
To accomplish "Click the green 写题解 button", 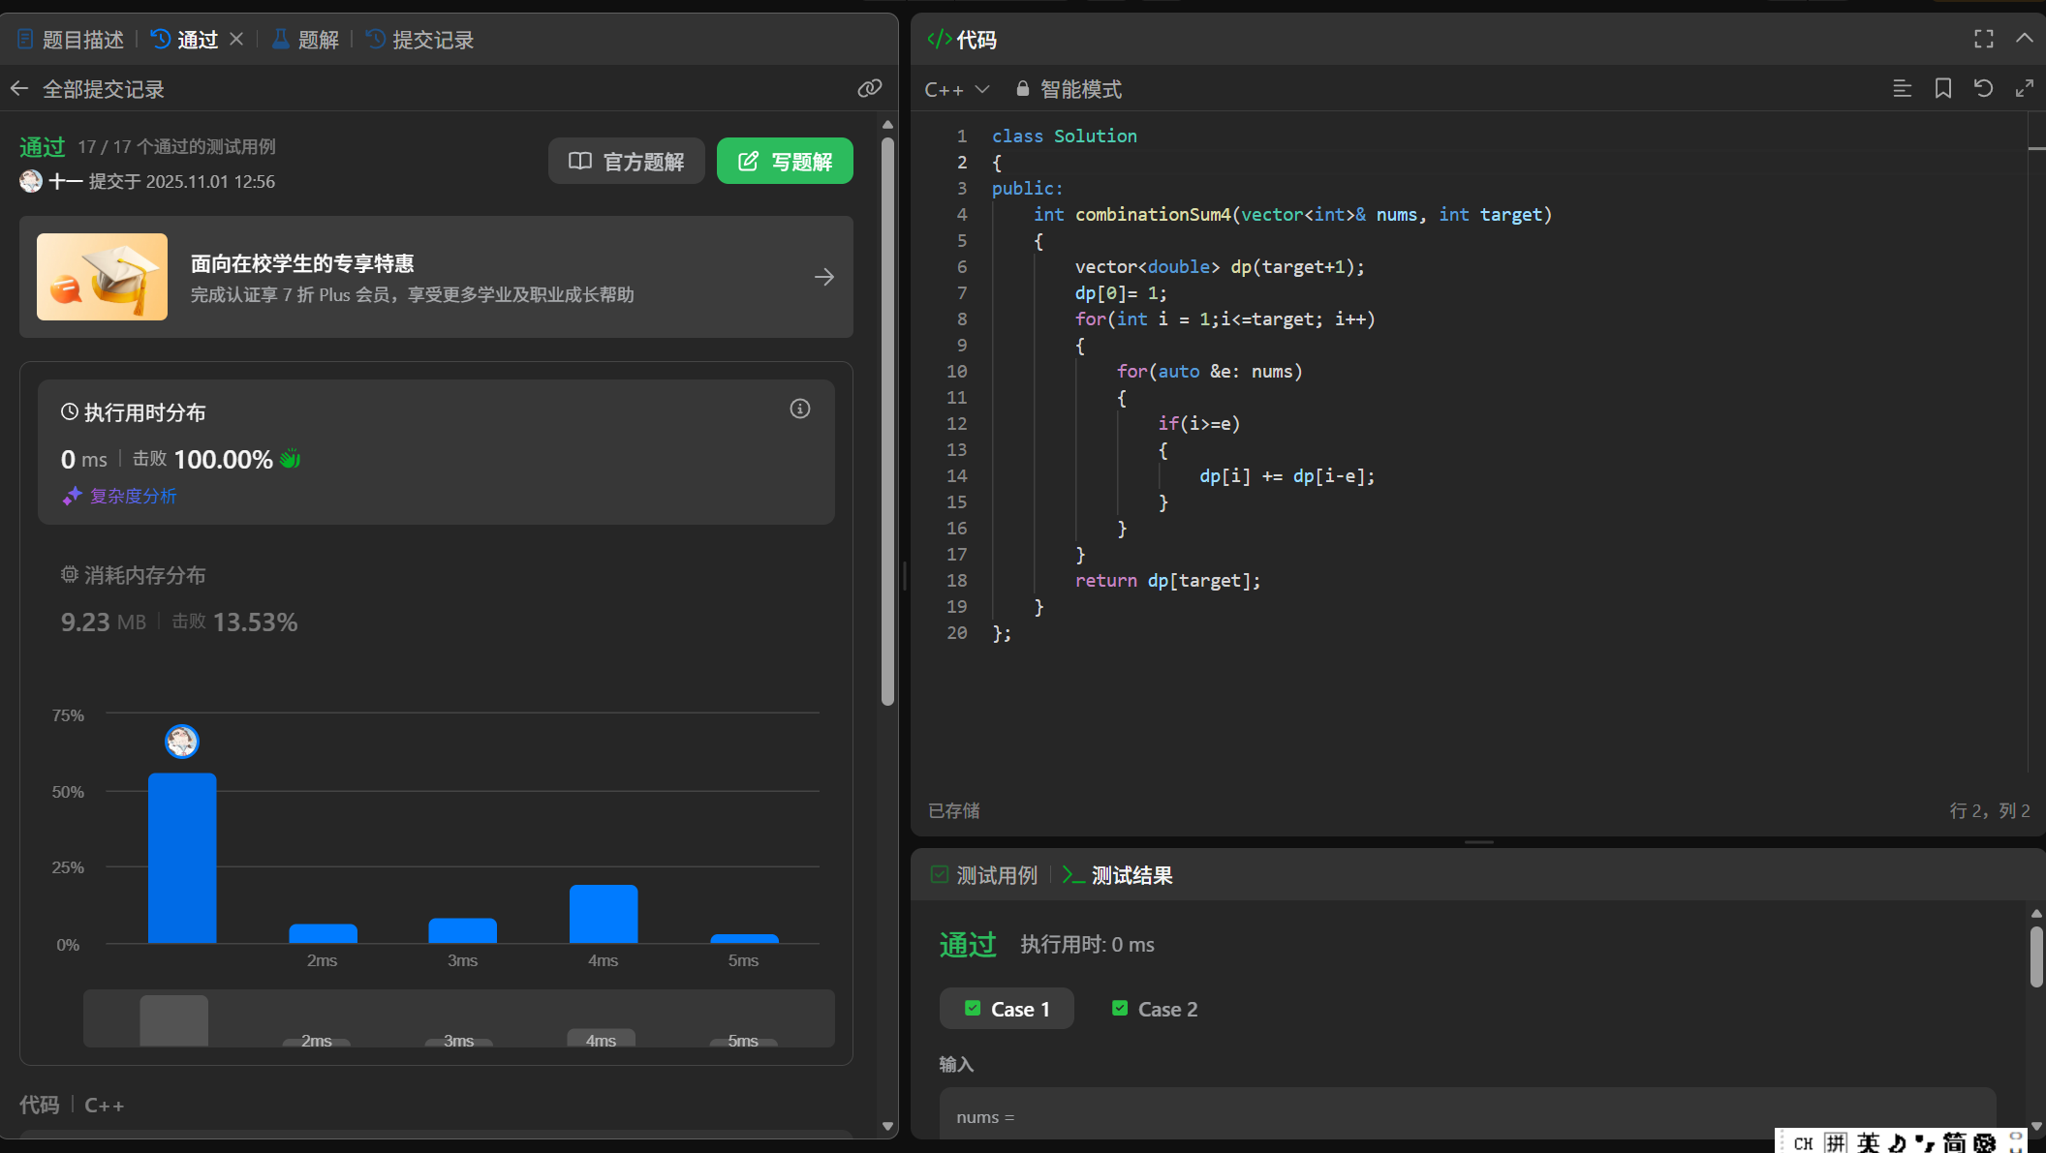I will point(785,161).
